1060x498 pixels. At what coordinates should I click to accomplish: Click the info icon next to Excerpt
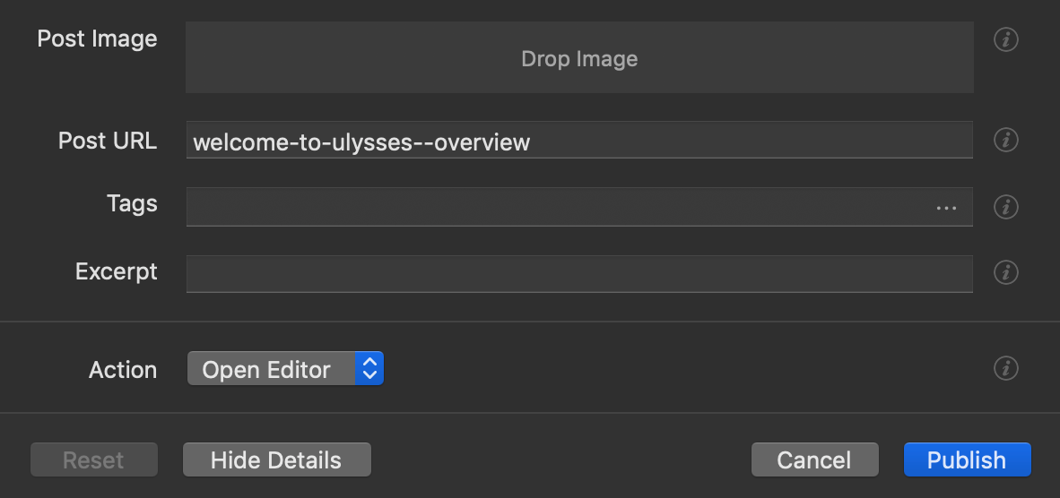coord(1006,271)
